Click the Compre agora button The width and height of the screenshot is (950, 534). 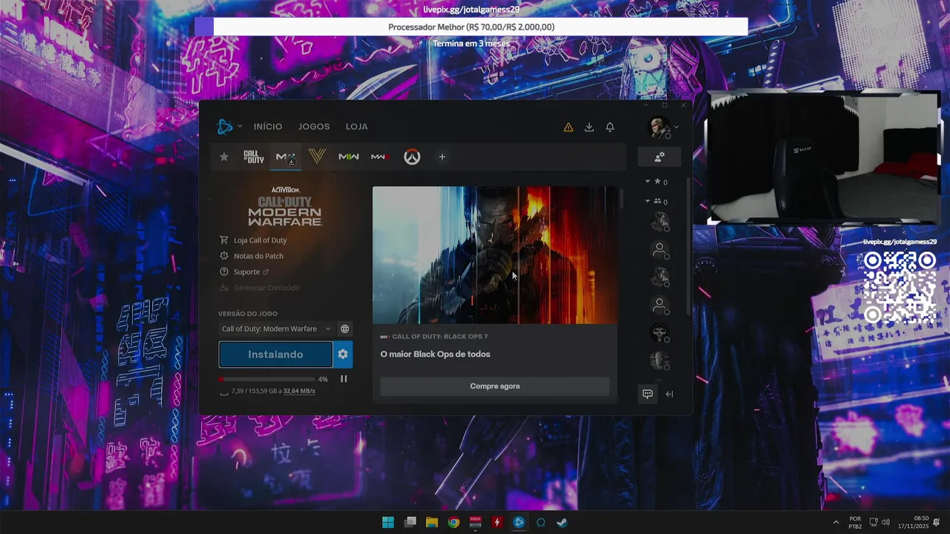click(x=494, y=386)
